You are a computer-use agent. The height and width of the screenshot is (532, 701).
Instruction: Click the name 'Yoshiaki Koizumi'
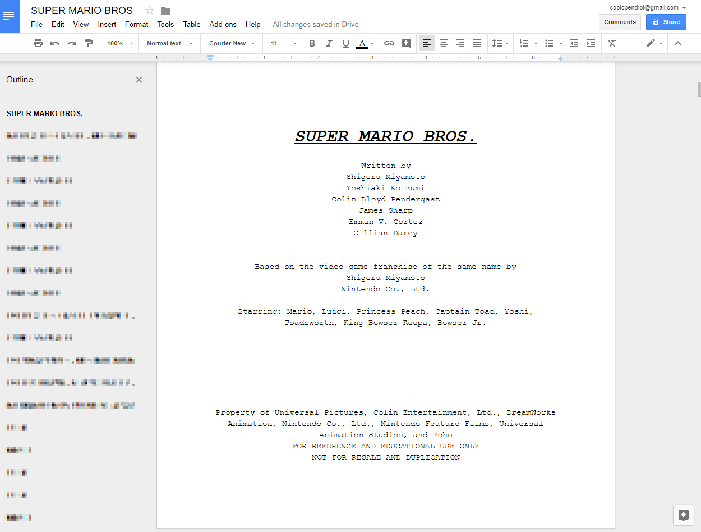click(x=386, y=188)
